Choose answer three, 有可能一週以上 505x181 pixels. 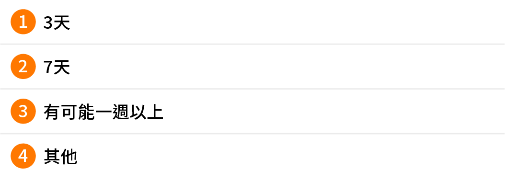click(252, 111)
